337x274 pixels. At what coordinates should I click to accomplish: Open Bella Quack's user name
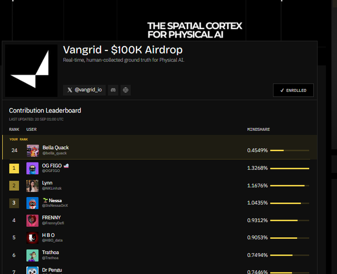56,148
